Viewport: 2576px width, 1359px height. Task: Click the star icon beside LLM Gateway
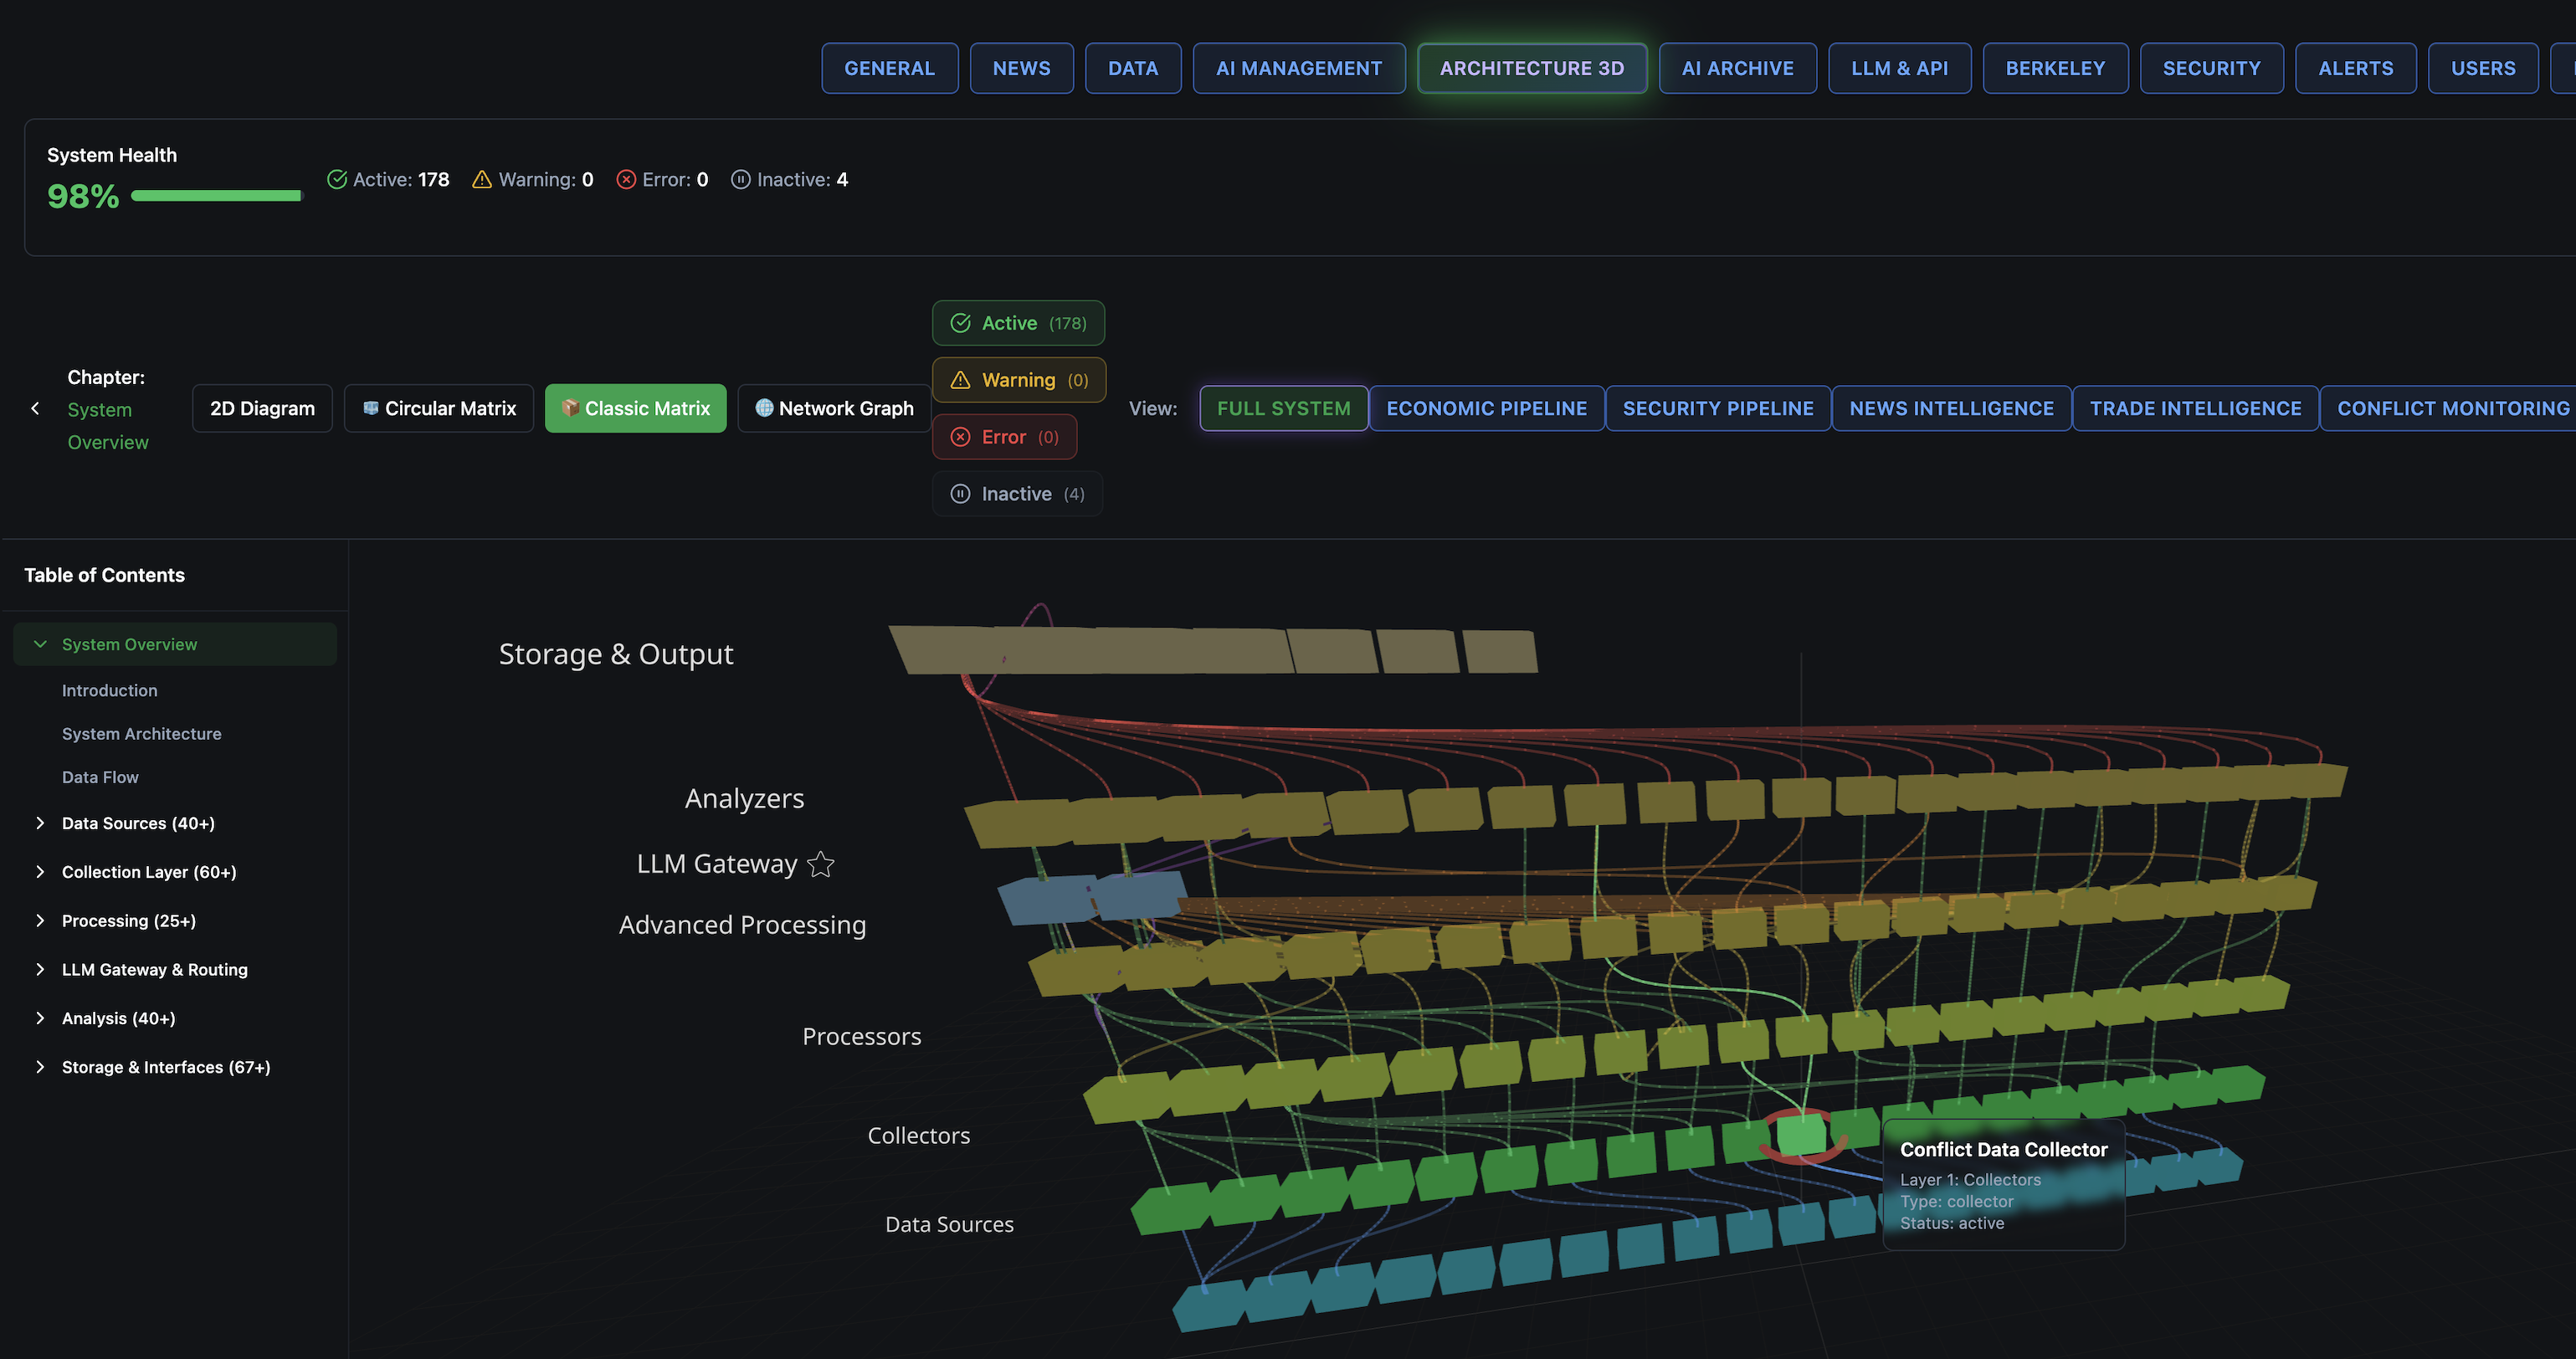pyautogui.click(x=820, y=864)
